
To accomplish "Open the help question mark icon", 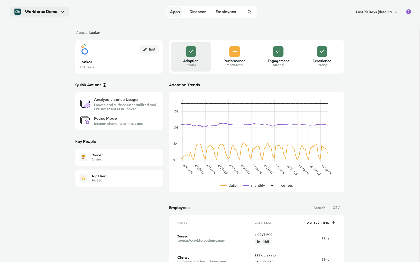I will tap(408, 12).
